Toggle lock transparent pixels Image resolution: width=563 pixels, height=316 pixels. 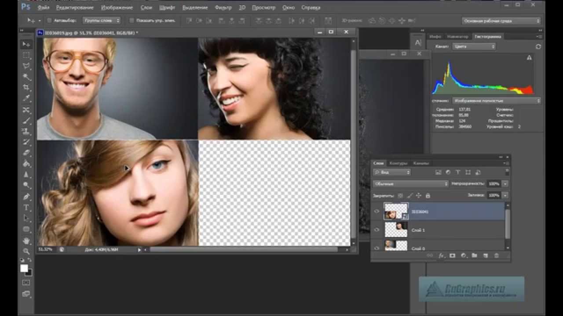400,196
